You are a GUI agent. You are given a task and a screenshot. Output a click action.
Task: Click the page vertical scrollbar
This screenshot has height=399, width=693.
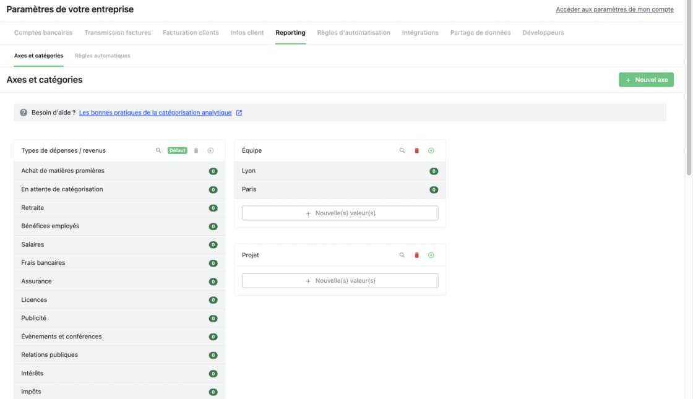[689, 88]
